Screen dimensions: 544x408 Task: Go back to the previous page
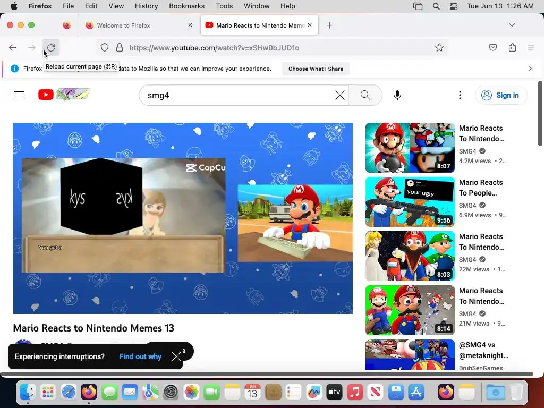point(13,47)
